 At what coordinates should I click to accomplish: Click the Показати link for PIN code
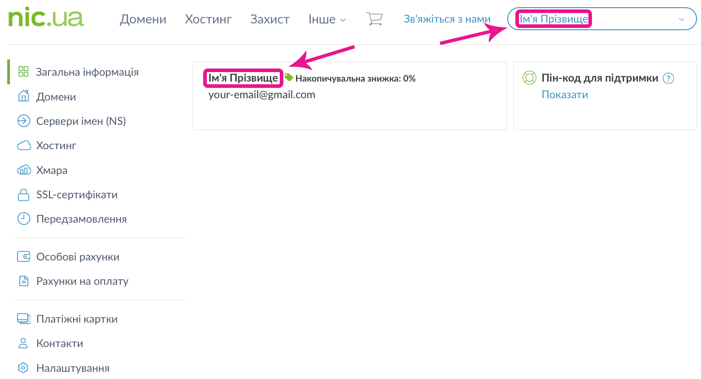pyautogui.click(x=564, y=95)
